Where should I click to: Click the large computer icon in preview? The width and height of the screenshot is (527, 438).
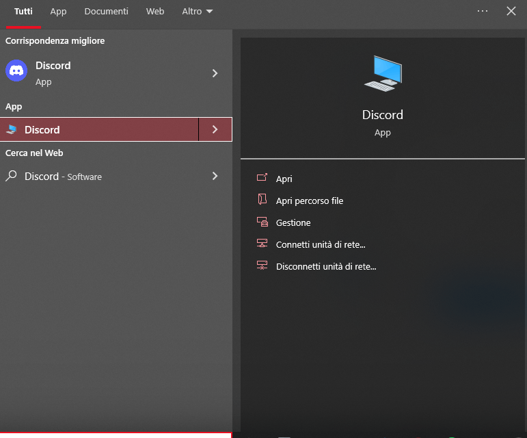coord(383,74)
